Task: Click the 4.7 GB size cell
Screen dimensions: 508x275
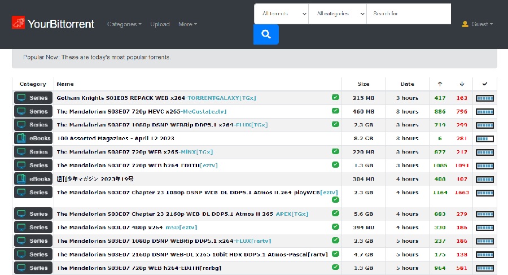Action: click(x=364, y=255)
